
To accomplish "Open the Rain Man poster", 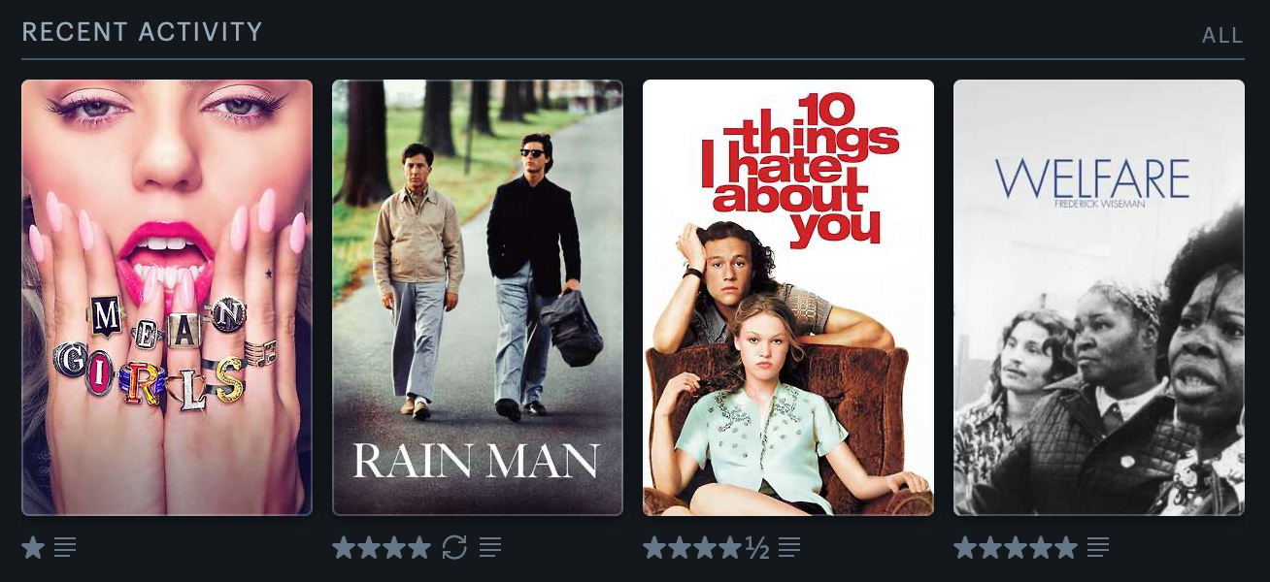I will pyautogui.click(x=478, y=298).
